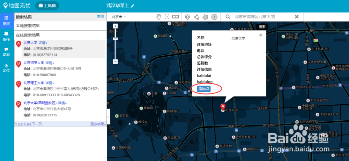Click the 和谐园 map label
The height and width of the screenshot is (161, 349).
pos(162,36)
